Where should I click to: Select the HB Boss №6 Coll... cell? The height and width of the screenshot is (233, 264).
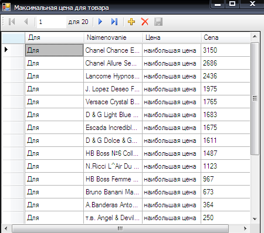pos(113,153)
